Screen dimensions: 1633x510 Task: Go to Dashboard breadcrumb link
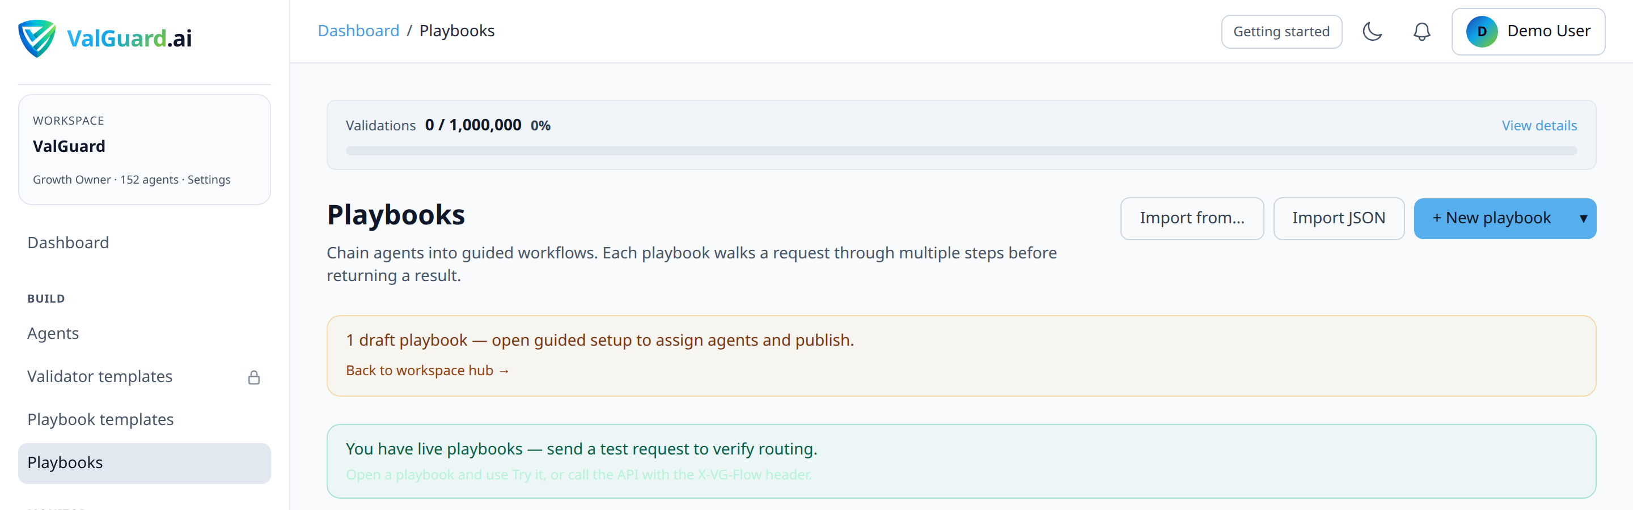tap(358, 31)
